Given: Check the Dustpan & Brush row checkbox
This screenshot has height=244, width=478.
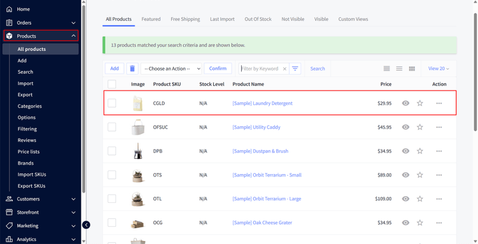Looking at the screenshot, I should pos(112,151).
